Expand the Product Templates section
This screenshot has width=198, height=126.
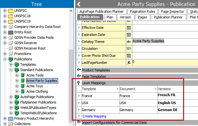[79, 70]
